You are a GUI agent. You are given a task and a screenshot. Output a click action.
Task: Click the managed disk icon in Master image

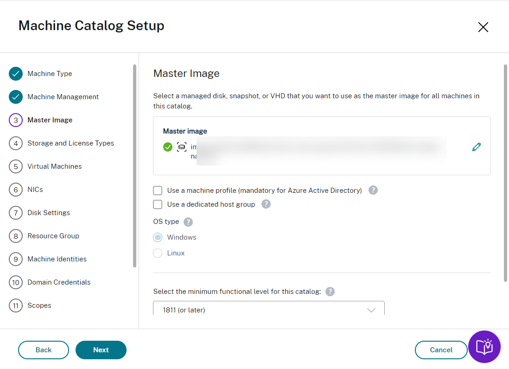[x=182, y=147]
